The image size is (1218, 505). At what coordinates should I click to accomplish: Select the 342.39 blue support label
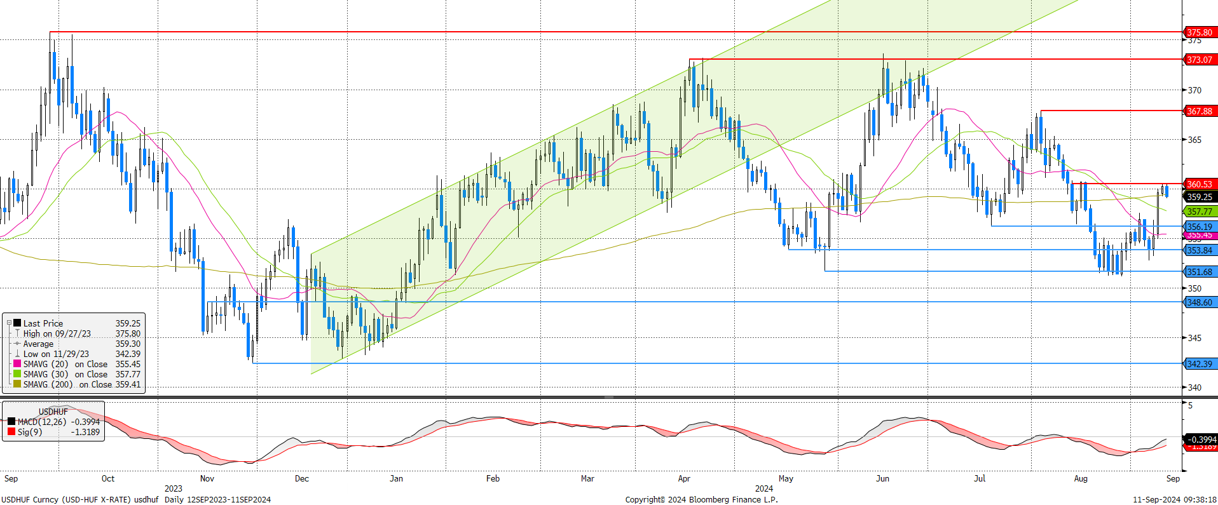1200,364
